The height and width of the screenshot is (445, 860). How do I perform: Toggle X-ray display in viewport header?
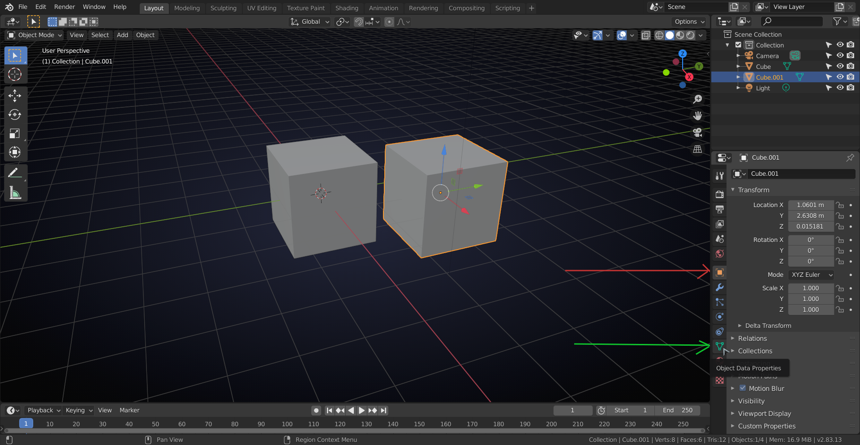(645, 35)
